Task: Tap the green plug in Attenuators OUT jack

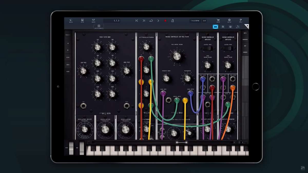Action: coord(151,59)
